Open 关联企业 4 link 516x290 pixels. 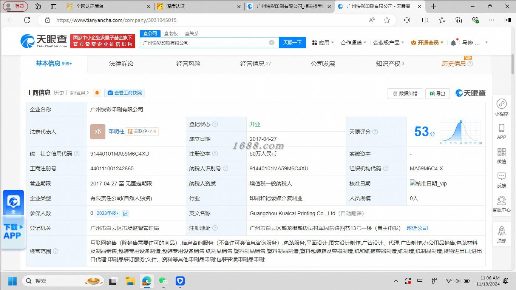coord(142,131)
